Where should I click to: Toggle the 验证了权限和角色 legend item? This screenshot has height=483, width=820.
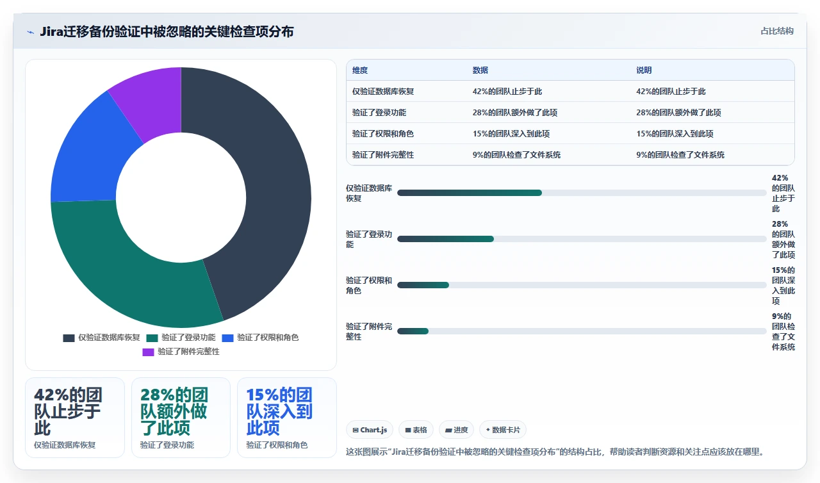point(260,338)
